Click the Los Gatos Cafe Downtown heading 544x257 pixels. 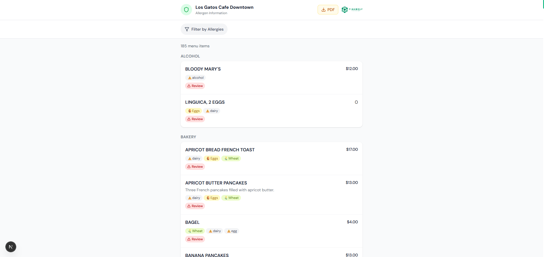[224, 7]
